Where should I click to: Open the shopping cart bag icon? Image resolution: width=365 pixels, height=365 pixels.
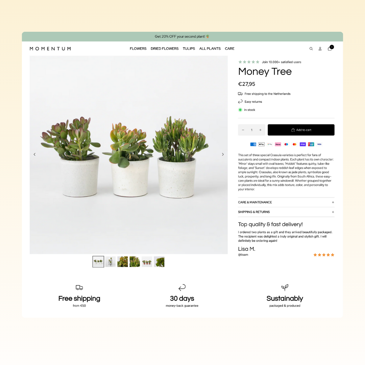pos(330,48)
